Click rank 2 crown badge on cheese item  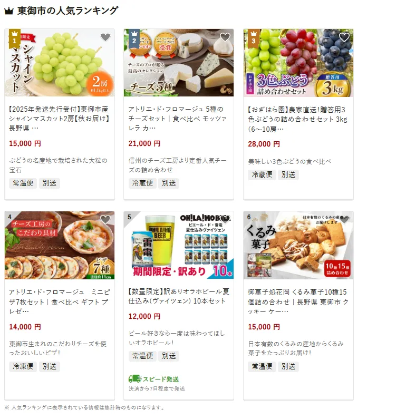point(134,38)
